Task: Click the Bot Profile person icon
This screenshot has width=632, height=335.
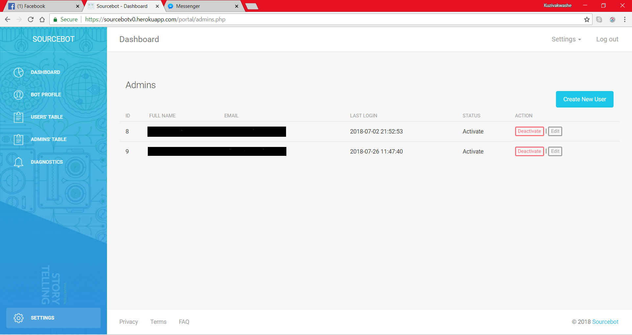Action: pos(18,95)
